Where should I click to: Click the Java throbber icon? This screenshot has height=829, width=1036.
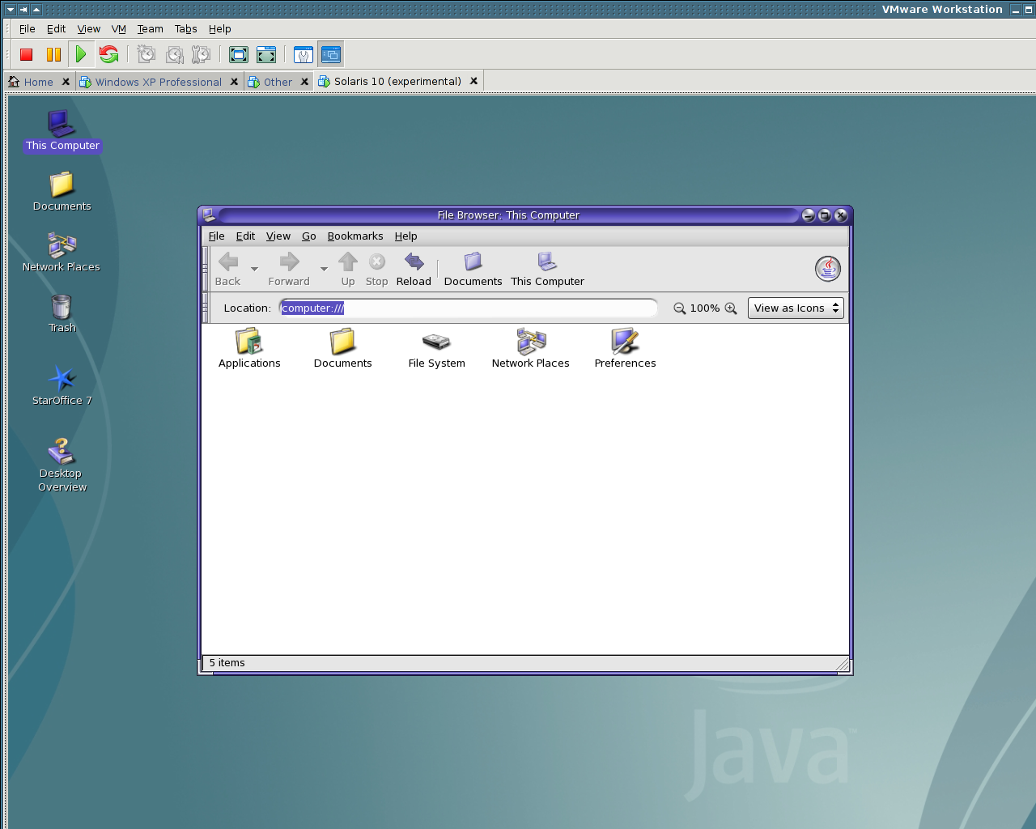point(828,269)
